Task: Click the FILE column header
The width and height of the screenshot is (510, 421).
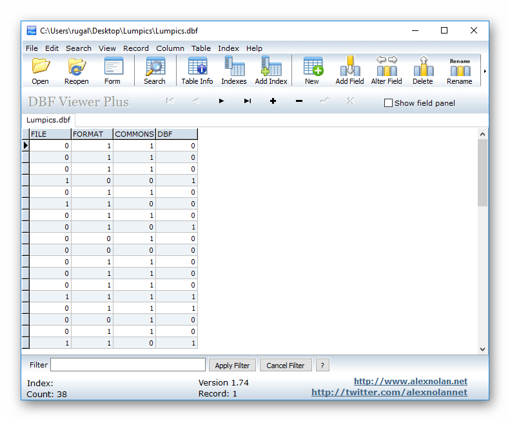Action: (x=50, y=134)
